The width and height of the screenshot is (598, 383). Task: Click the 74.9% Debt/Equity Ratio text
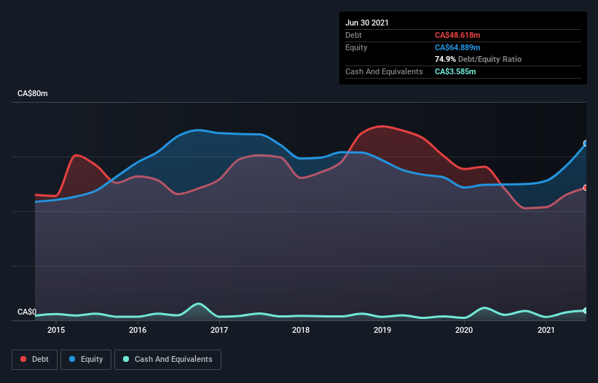(478, 59)
